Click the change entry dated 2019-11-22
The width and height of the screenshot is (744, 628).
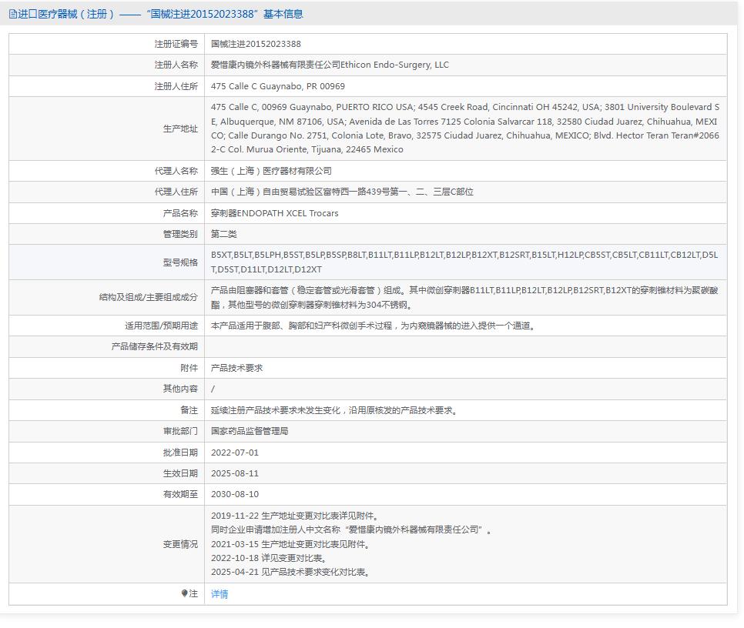tap(294, 516)
